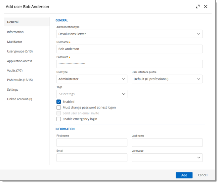The width and height of the screenshot is (219, 184).
Task: Open the Select tags dropdown
Action: pos(92,94)
